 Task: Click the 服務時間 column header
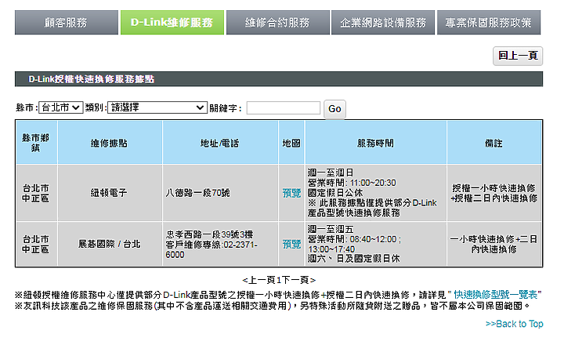375,143
